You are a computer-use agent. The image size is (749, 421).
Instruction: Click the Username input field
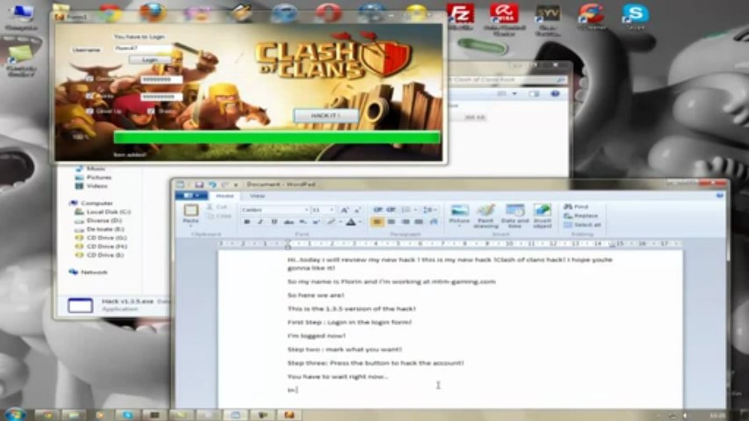click(142, 49)
